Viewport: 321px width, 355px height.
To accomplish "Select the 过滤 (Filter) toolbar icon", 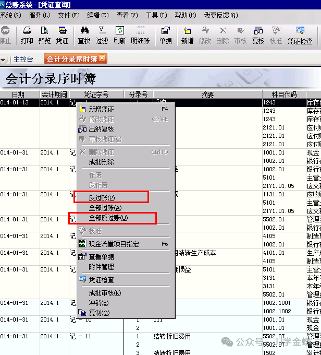I will (102, 35).
